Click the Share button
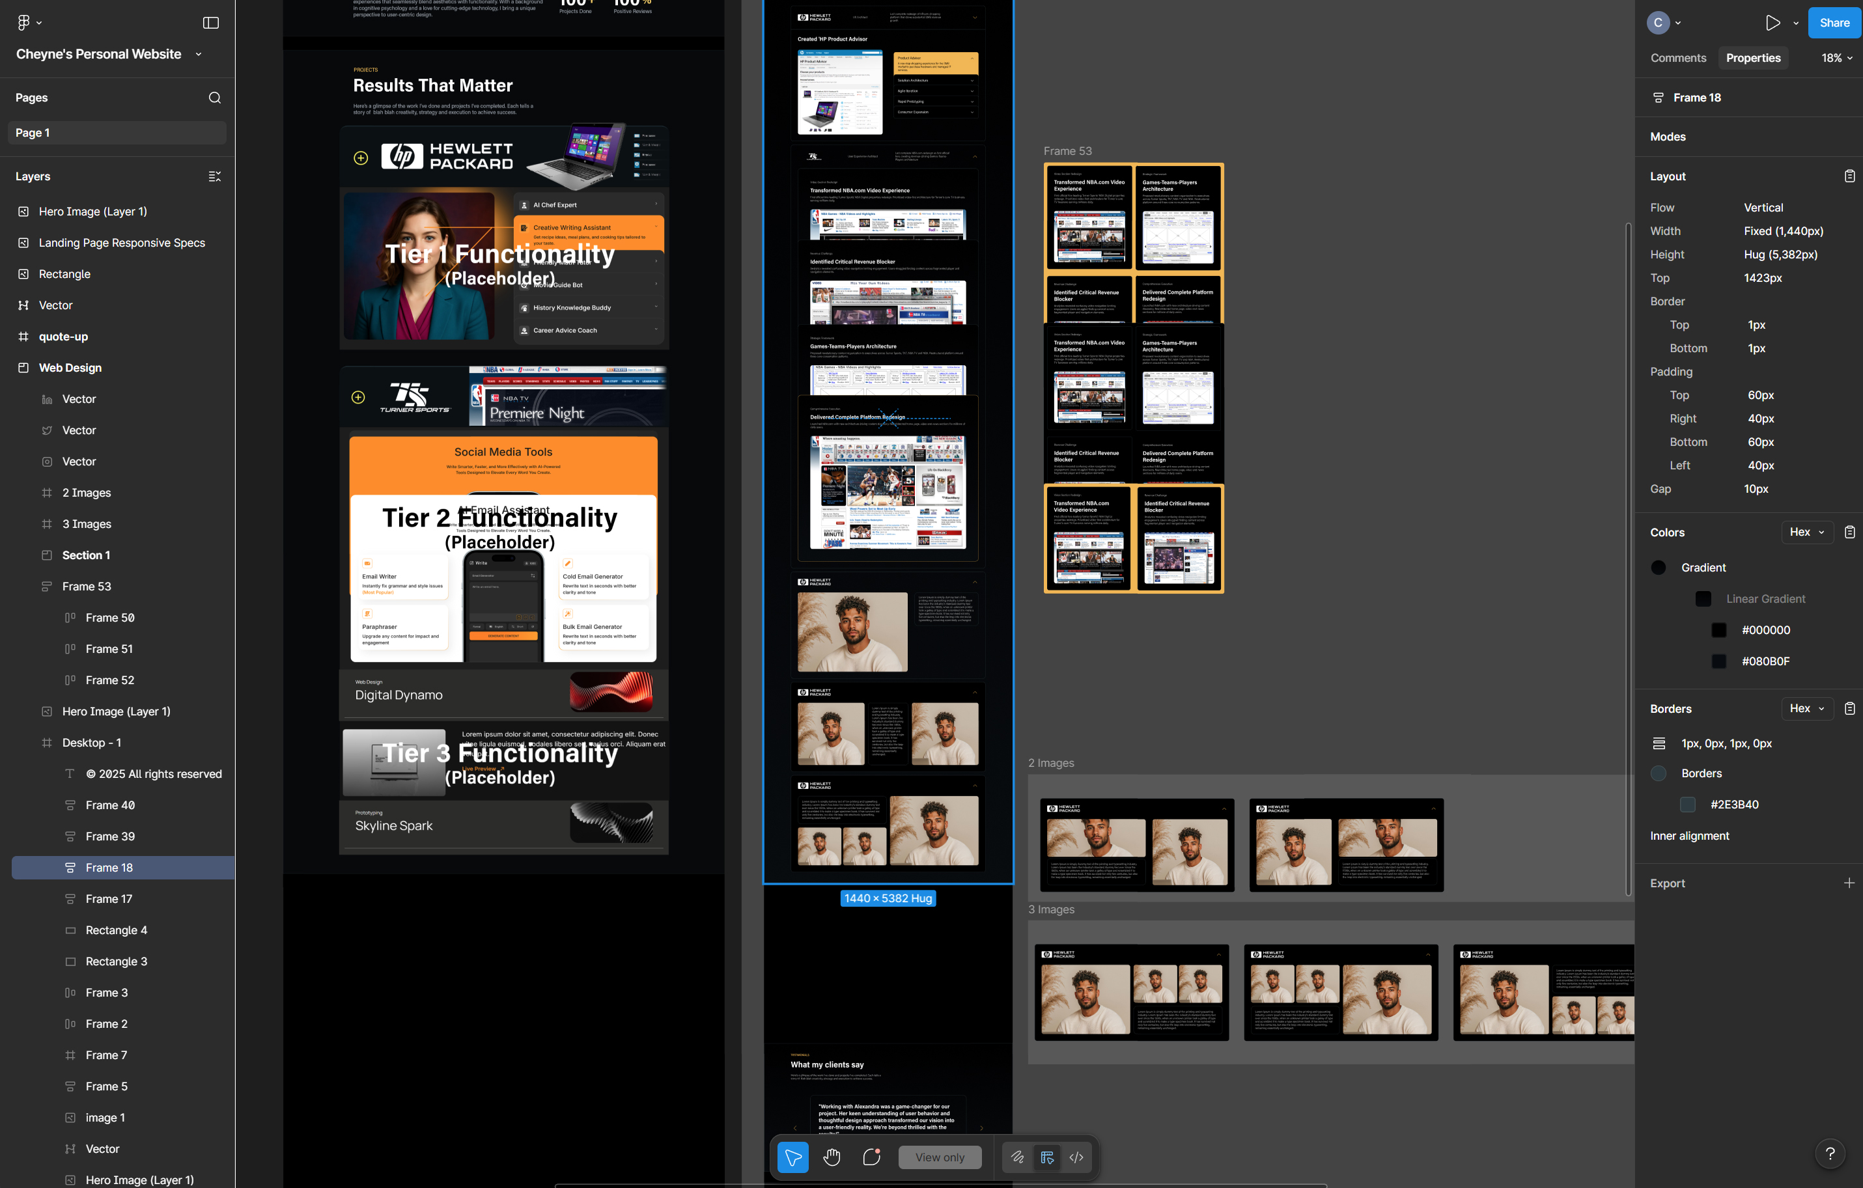This screenshot has width=1863, height=1188. (x=1834, y=22)
